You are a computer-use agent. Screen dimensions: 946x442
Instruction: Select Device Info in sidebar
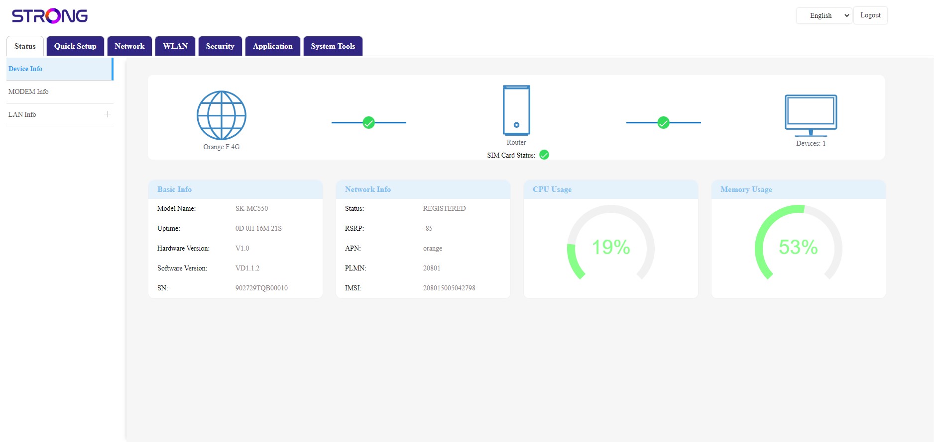click(60, 69)
